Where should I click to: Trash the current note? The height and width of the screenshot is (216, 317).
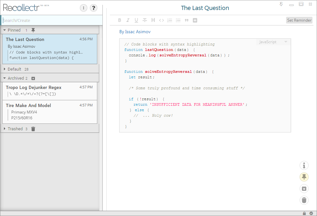(x=304, y=200)
